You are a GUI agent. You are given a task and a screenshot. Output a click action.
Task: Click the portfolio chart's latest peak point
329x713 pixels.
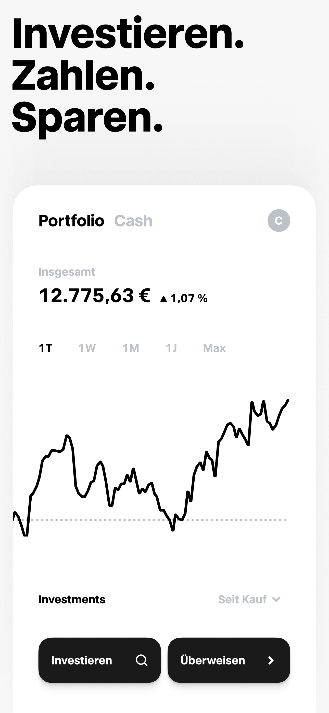point(288,400)
